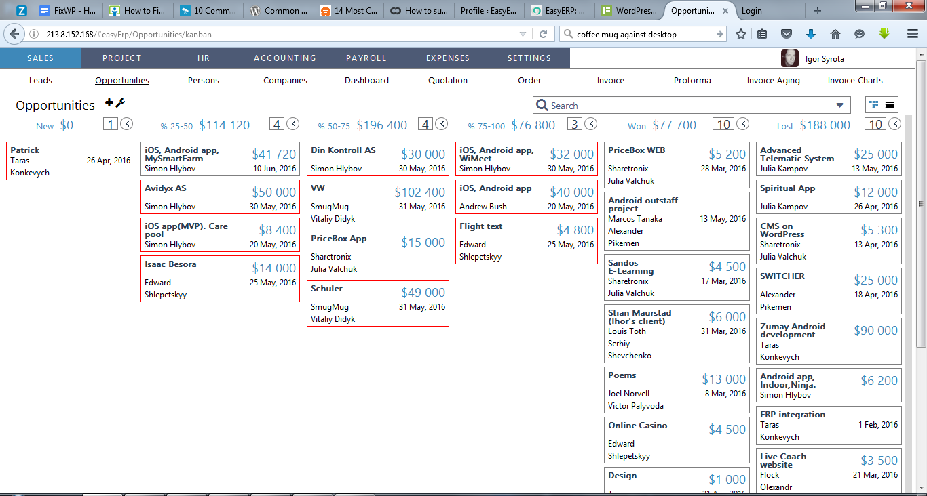Open the URL bar history dropdown

523,34
